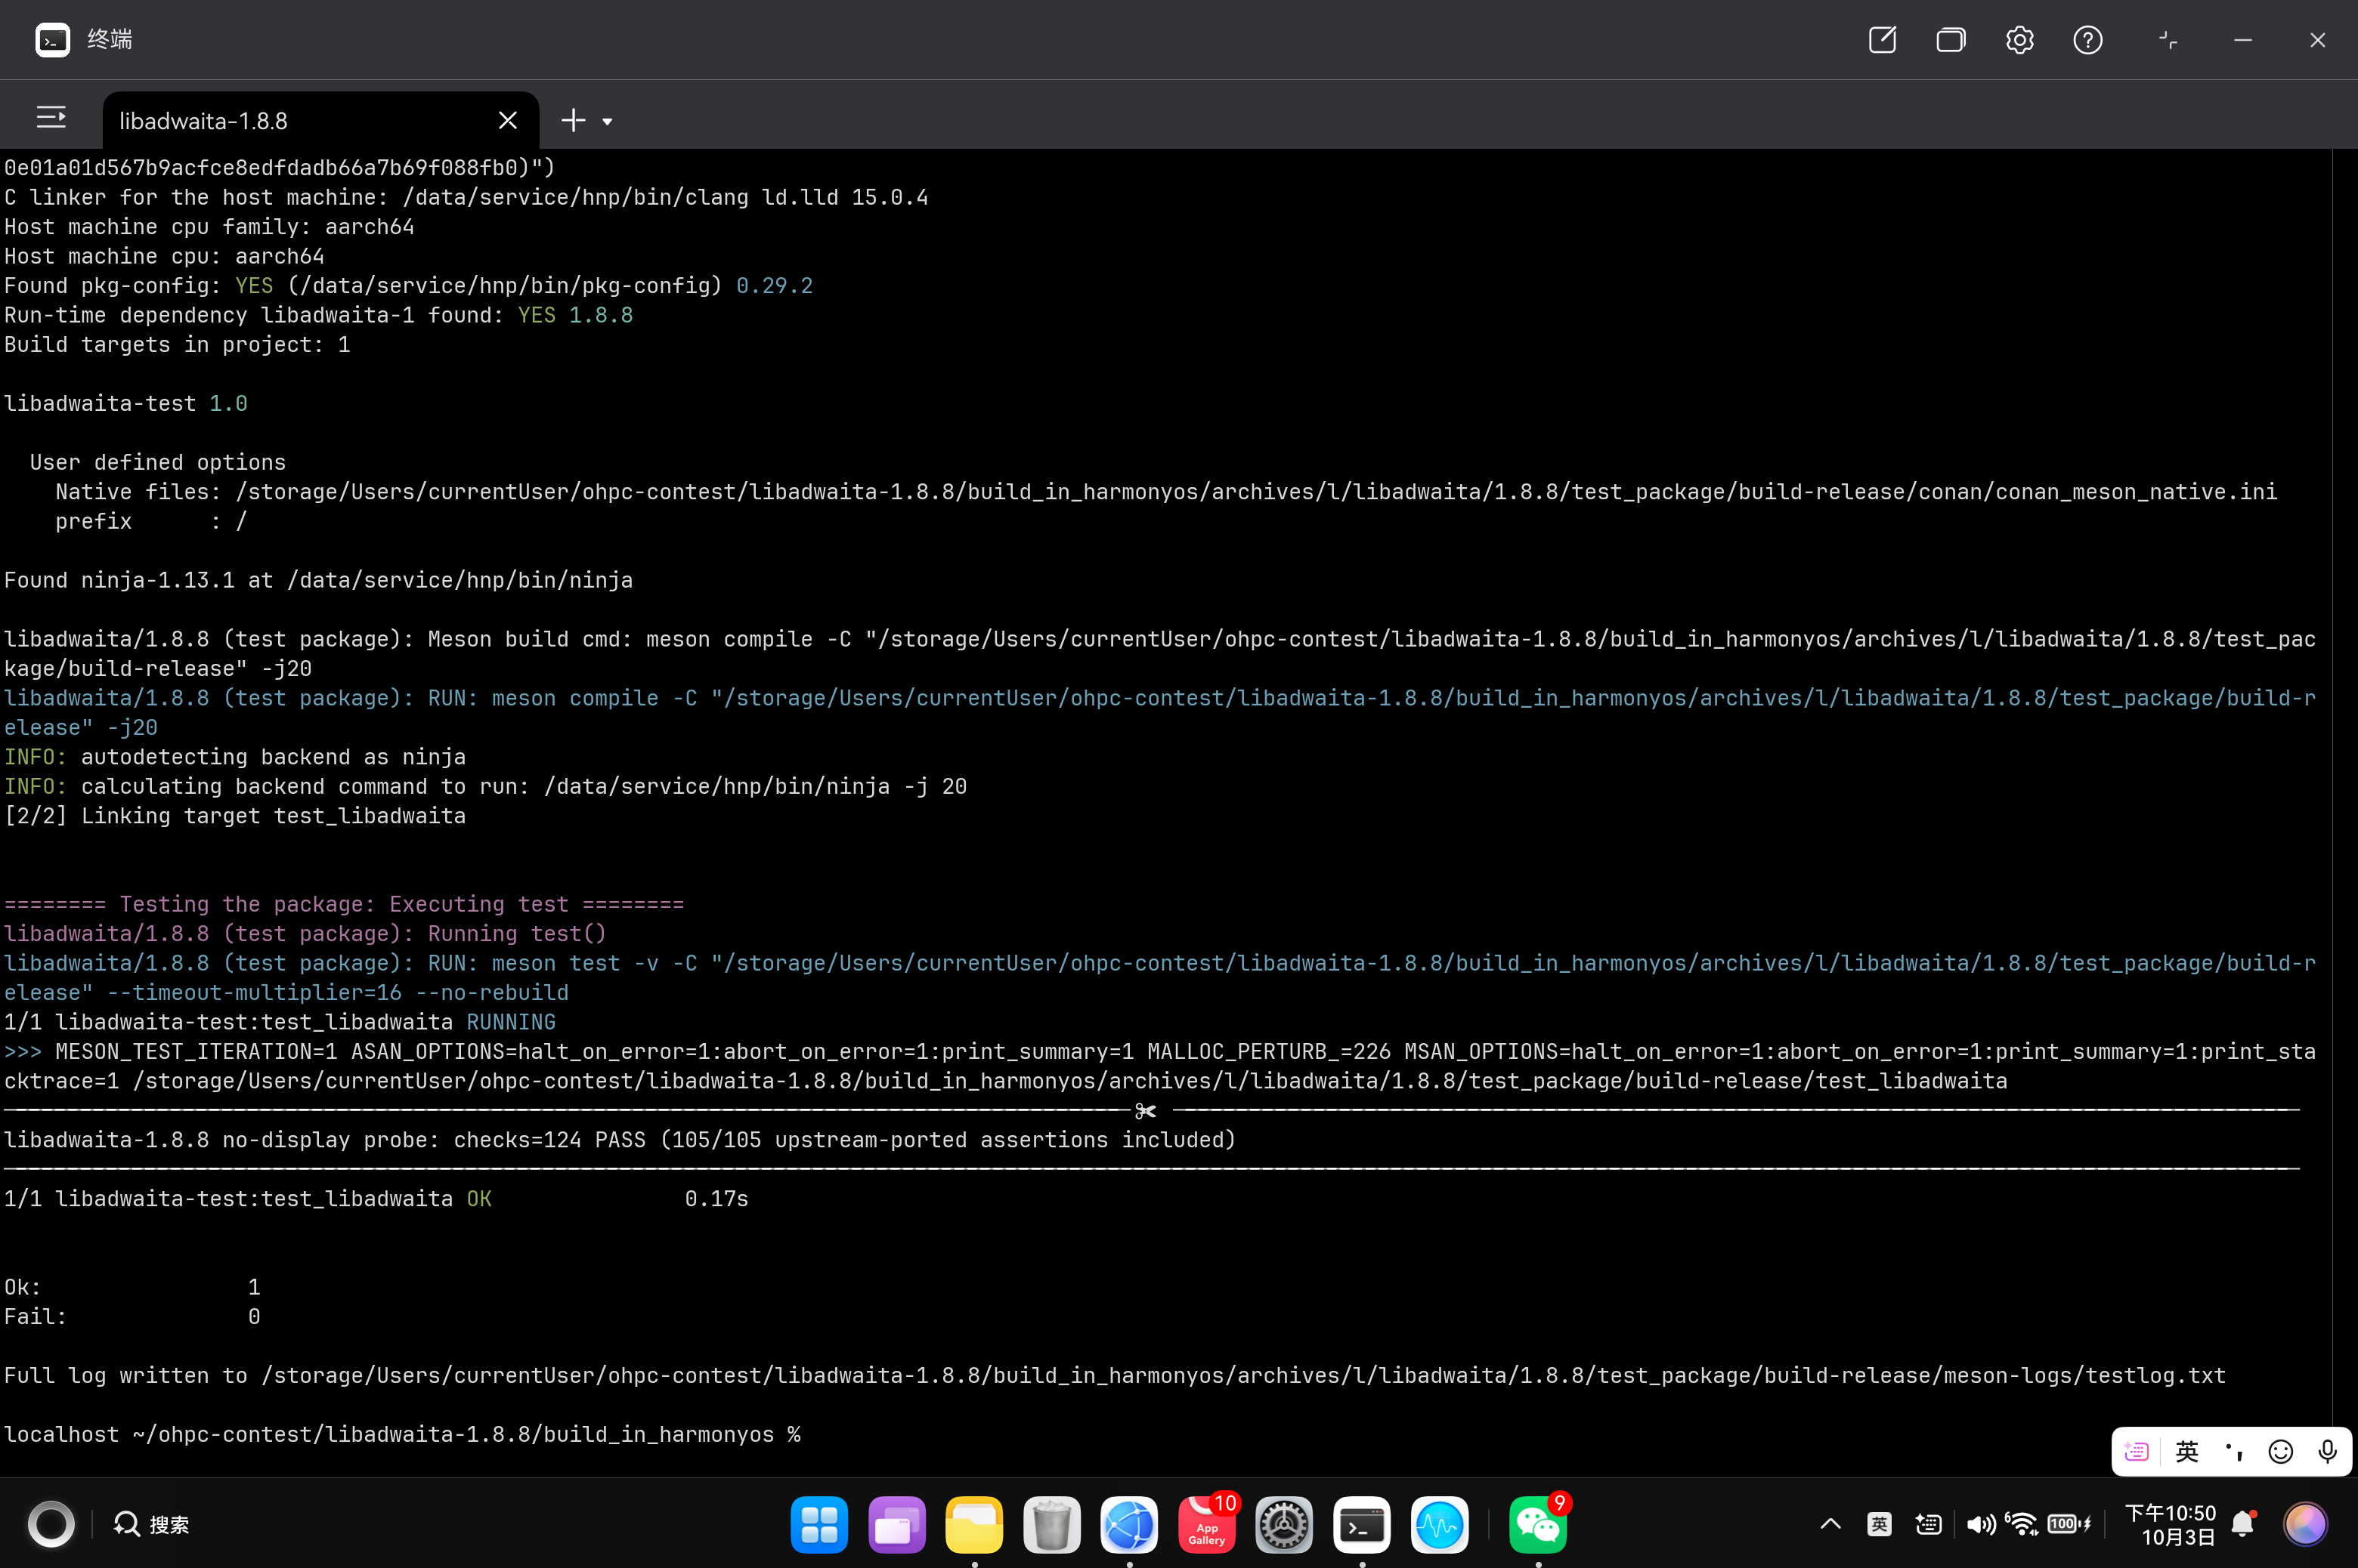This screenshot has width=2358, height=1568.
Task: Open the taskbar search box
Action: 152,1524
